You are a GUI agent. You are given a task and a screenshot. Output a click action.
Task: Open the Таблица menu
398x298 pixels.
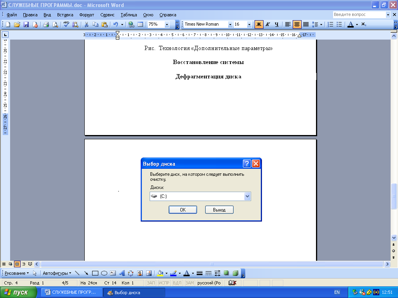click(x=129, y=15)
